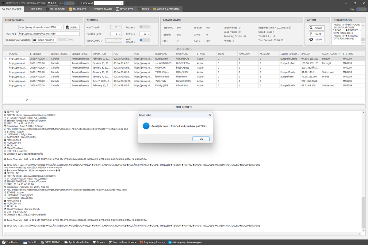The height and width of the screenshot is (245, 368).
Task: Click the Belgium client country cell
Action: (331, 58)
